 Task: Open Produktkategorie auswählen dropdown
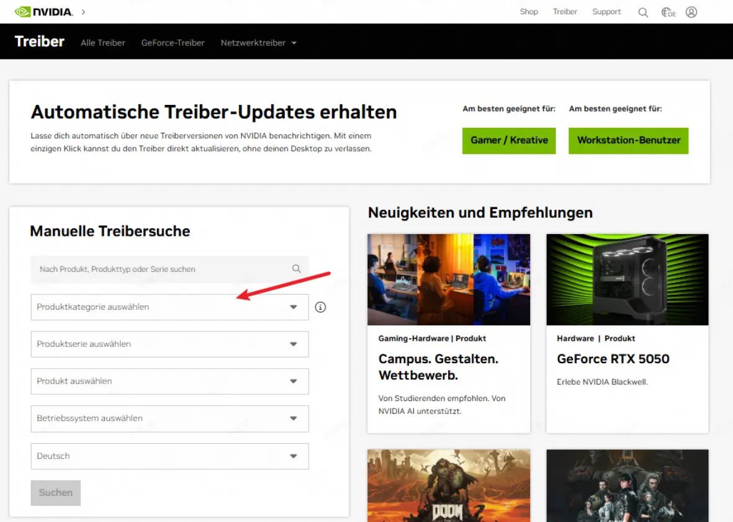(169, 307)
